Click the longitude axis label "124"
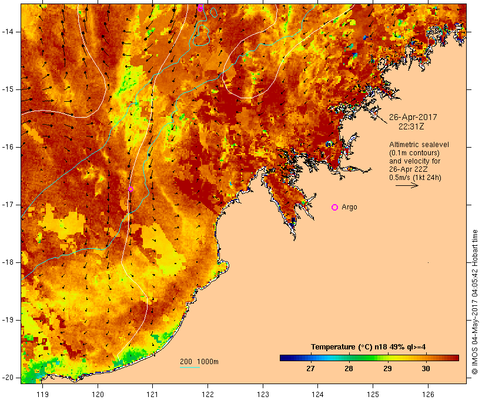Image resolution: width=482 pixels, height=400 pixels. (x=318, y=394)
